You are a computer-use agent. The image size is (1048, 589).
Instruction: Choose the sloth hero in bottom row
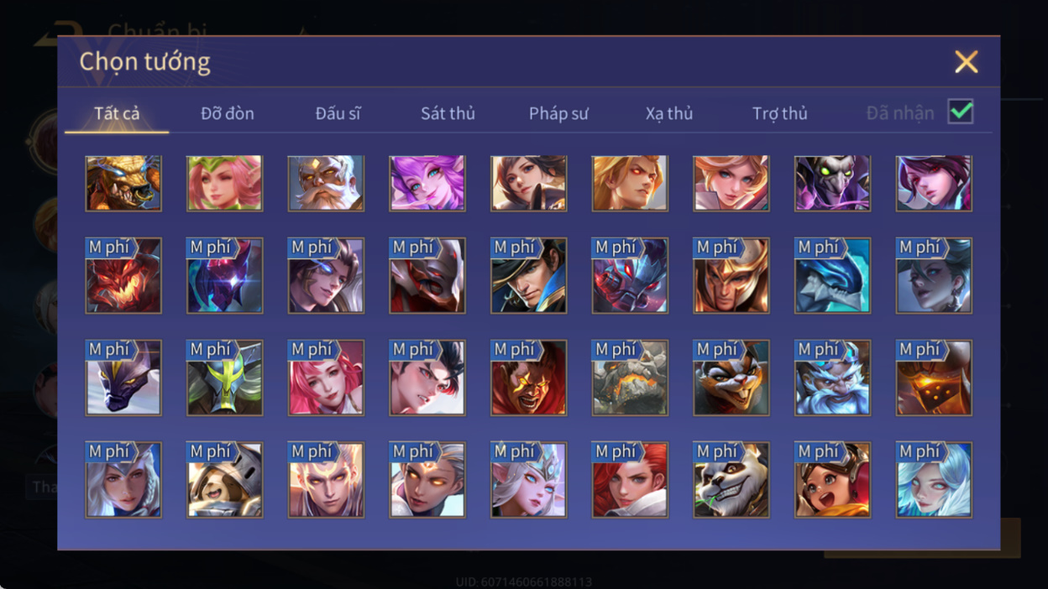coord(225,480)
